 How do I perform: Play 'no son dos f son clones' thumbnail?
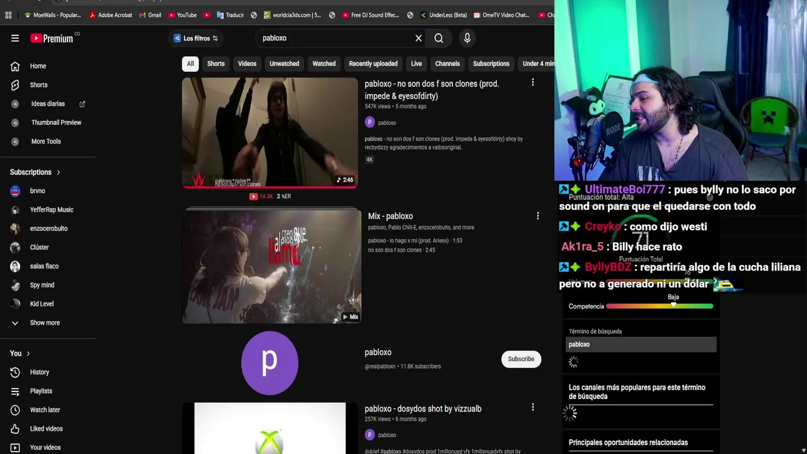tap(270, 133)
